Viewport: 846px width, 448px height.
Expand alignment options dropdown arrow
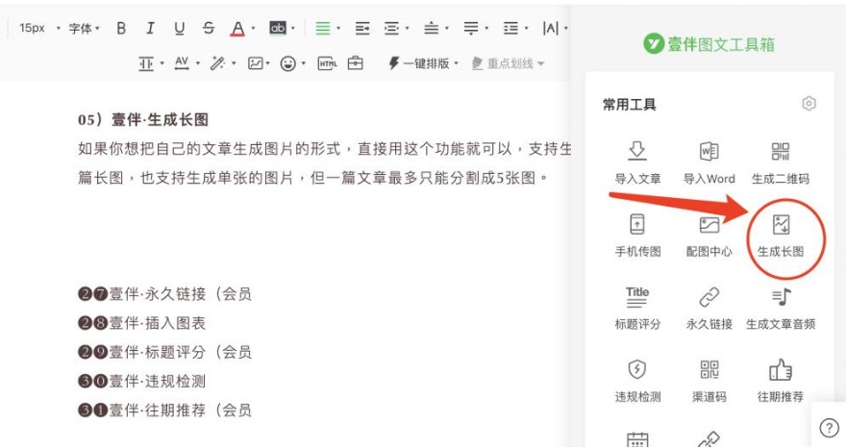(x=338, y=28)
